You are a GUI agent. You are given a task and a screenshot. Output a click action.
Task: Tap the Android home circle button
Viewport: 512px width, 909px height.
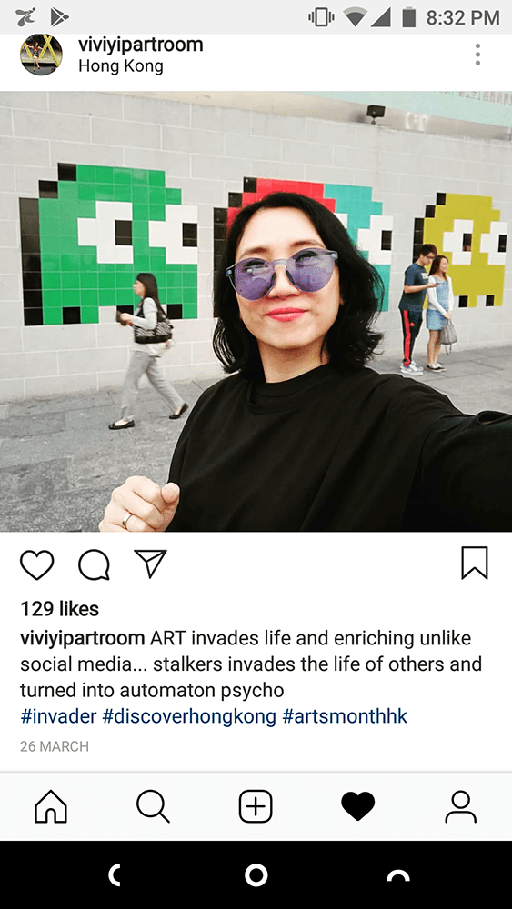[x=256, y=874]
